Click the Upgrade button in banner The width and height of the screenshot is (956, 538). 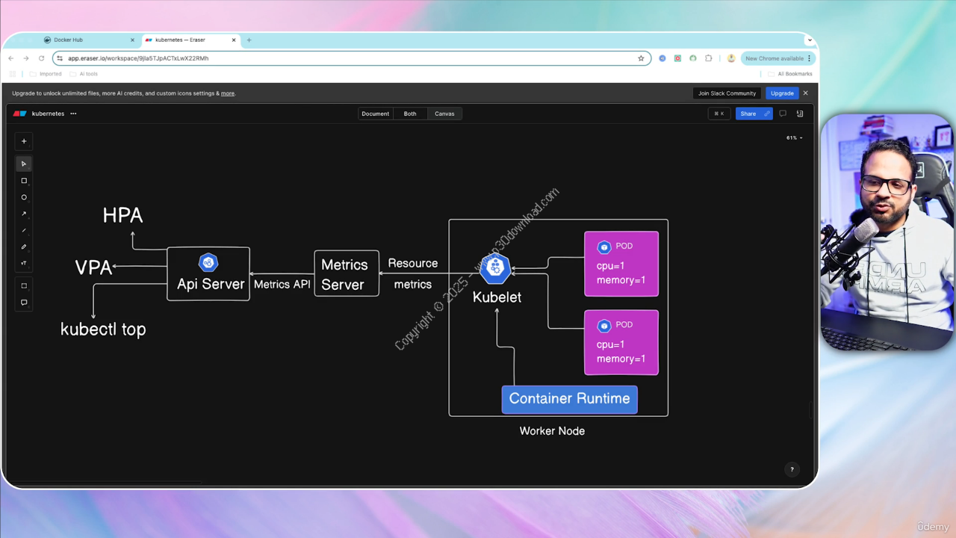(782, 93)
